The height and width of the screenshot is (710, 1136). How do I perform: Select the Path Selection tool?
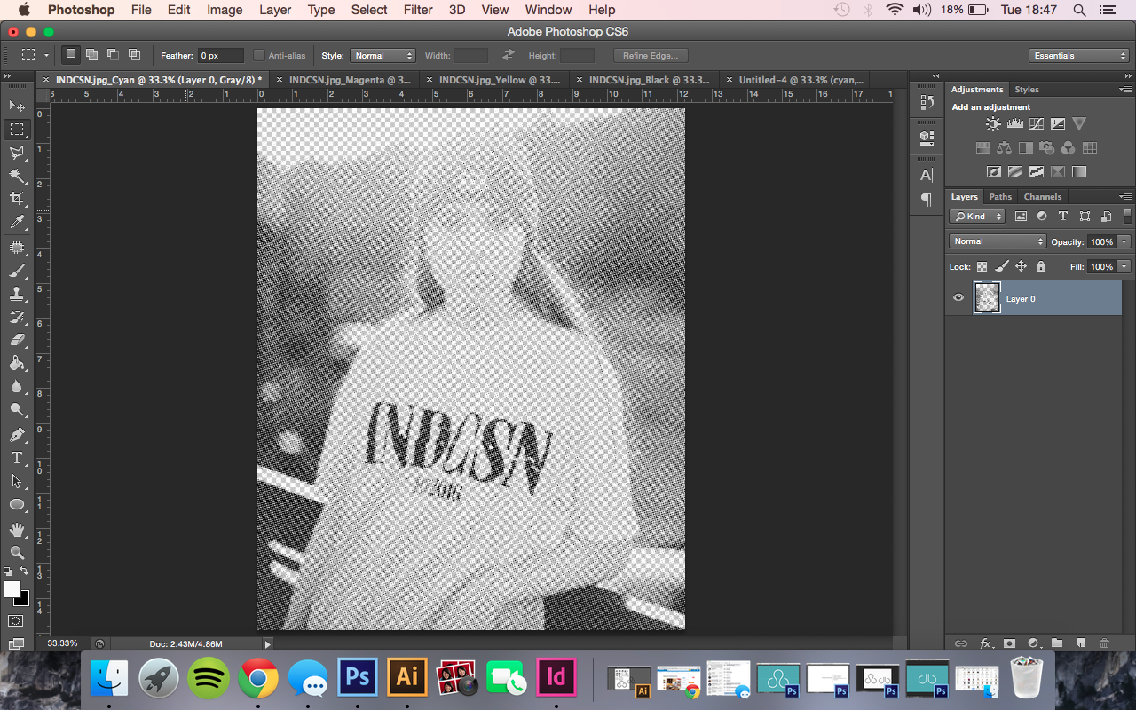coord(16,481)
